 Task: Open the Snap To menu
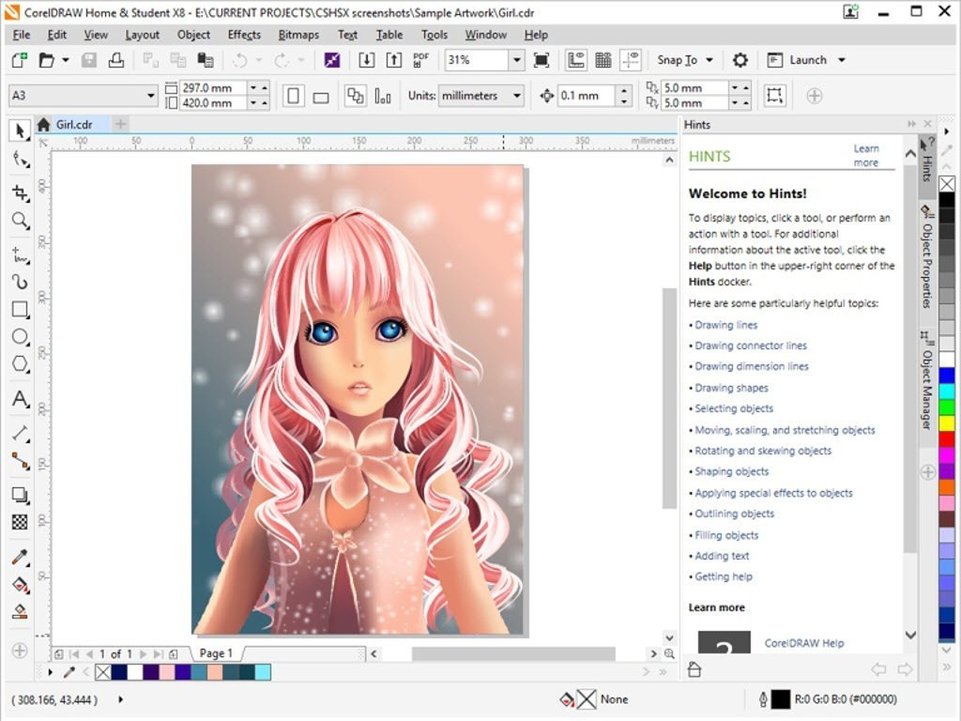click(685, 59)
